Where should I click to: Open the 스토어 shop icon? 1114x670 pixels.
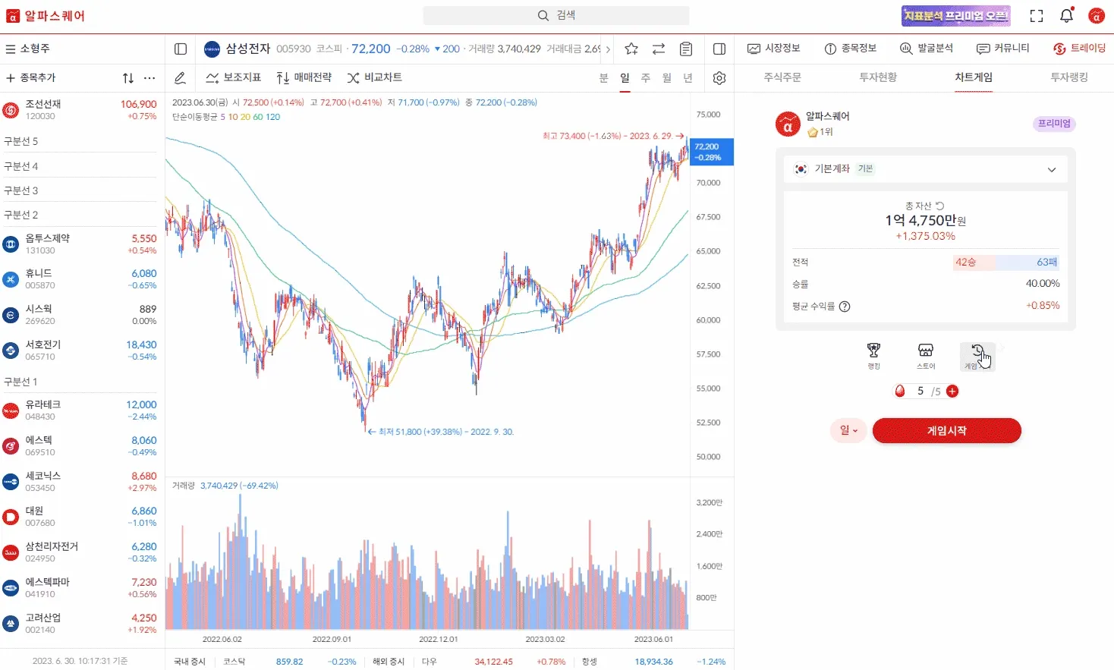coord(926,355)
